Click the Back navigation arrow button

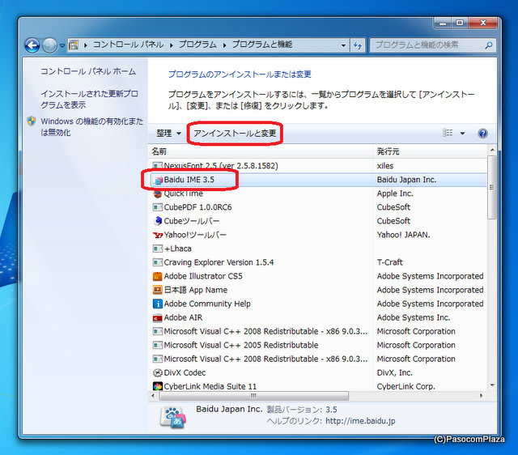tap(32, 45)
